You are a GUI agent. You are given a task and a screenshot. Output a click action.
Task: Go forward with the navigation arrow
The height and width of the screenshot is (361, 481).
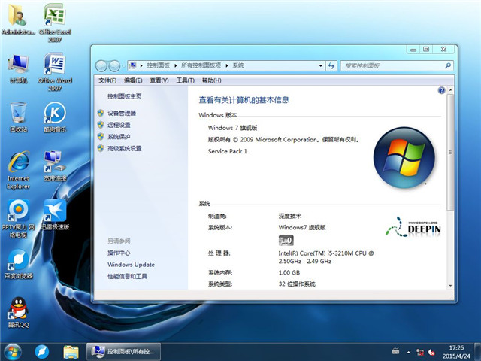click(x=114, y=65)
